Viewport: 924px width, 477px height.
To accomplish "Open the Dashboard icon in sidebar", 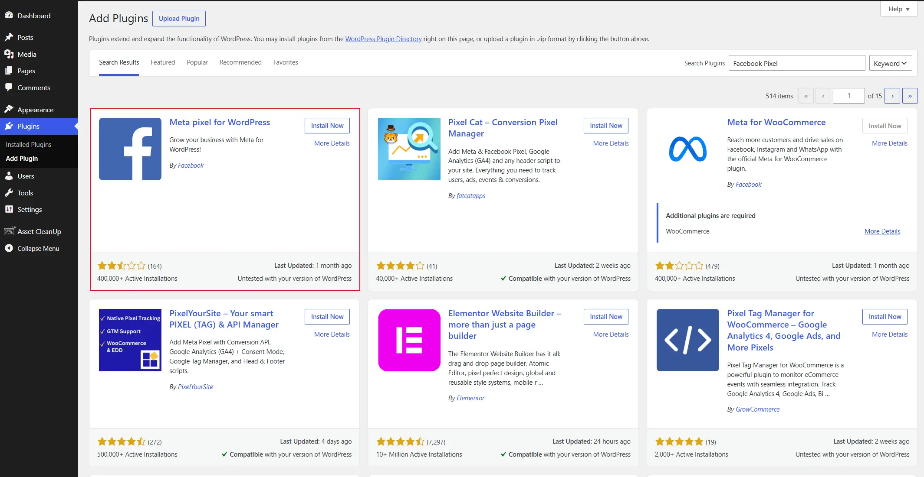I will (x=9, y=16).
